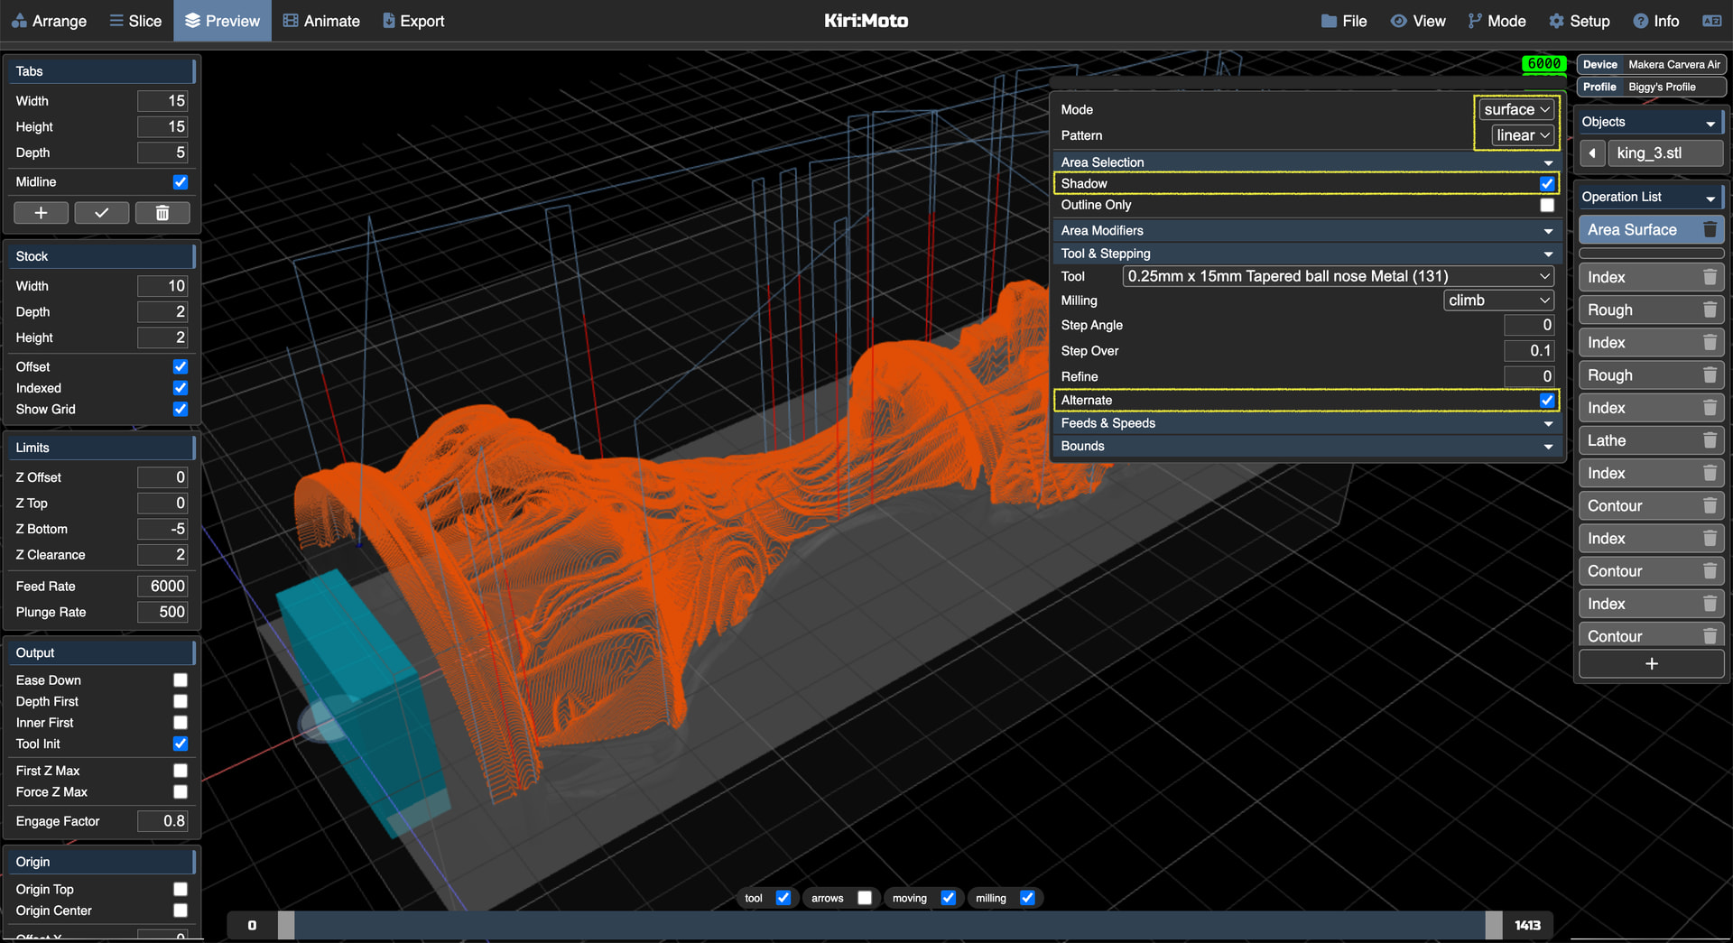Click the Export button
The width and height of the screenshot is (1733, 943).
[413, 21]
